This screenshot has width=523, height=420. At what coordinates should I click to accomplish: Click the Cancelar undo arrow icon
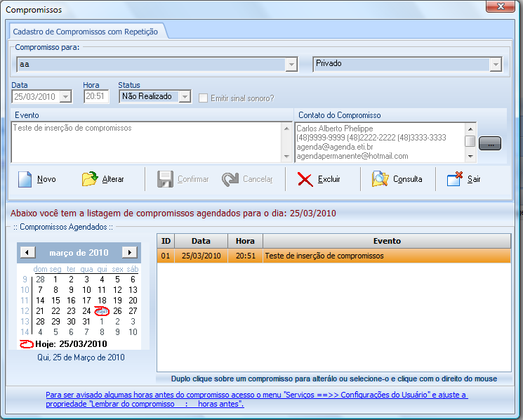[x=230, y=179]
